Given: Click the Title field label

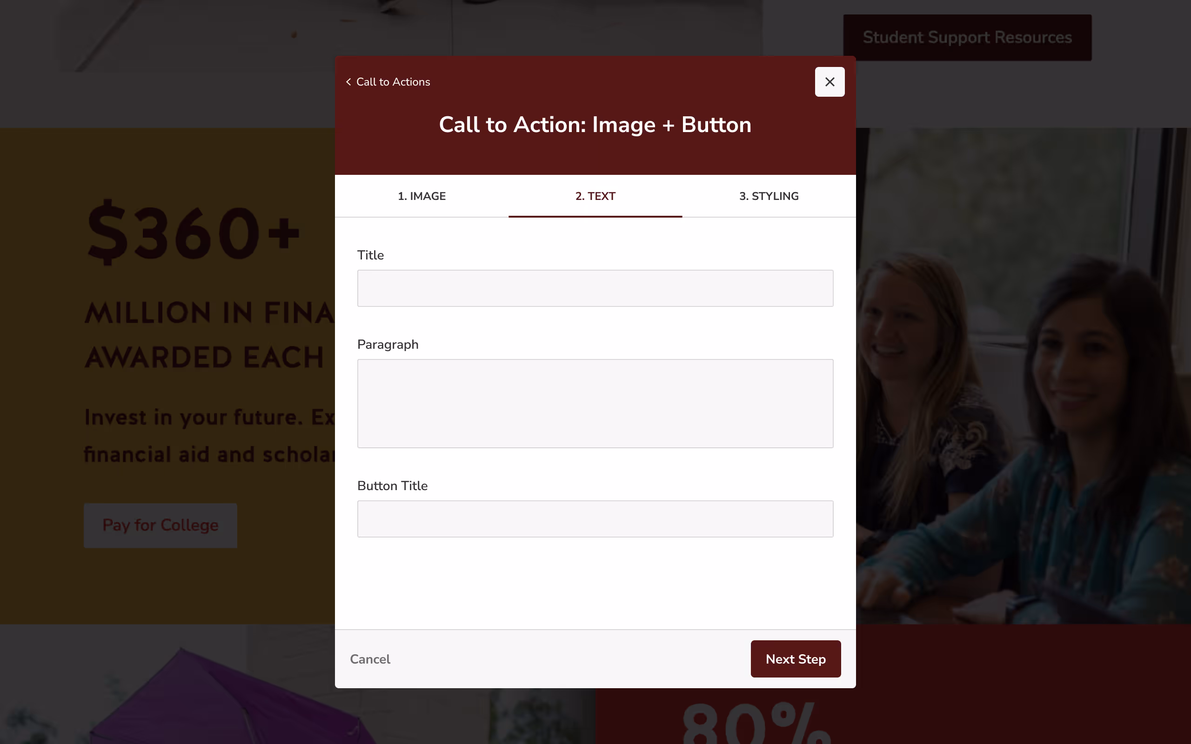Looking at the screenshot, I should (x=370, y=255).
